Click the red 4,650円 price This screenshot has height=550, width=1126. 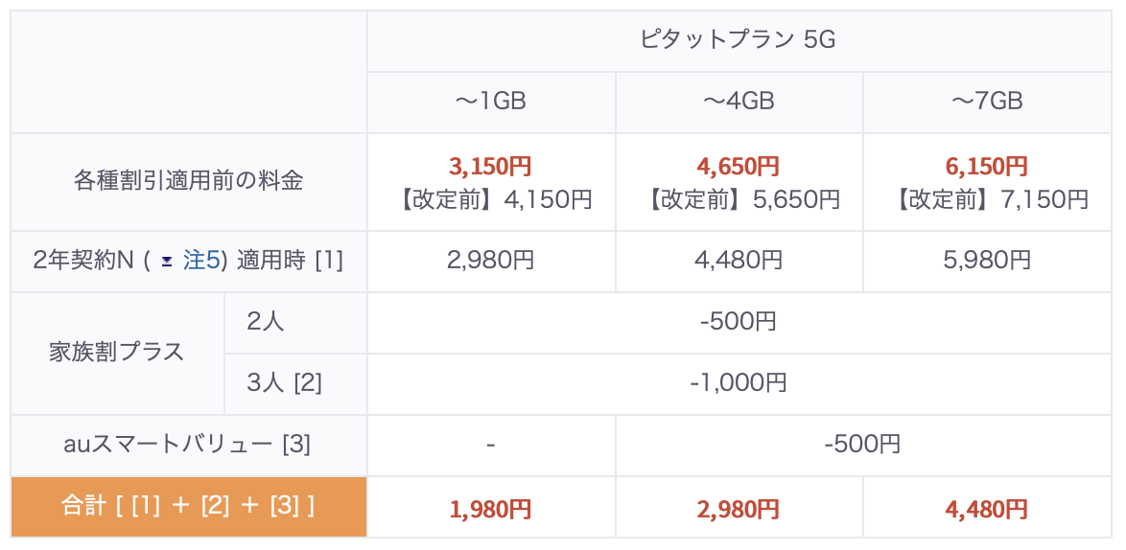tap(739, 167)
